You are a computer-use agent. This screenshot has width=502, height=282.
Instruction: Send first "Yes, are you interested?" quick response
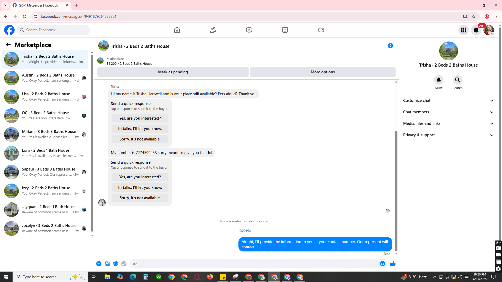tap(140, 118)
